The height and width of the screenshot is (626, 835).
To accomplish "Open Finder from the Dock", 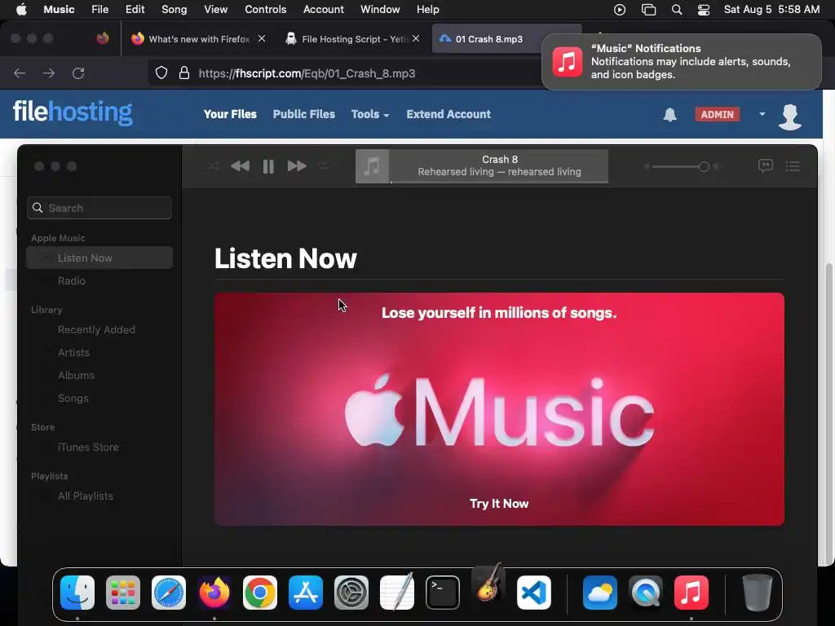I will (77, 593).
